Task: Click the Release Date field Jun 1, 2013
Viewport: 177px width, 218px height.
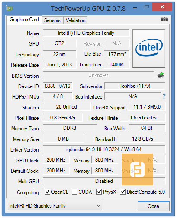Action: (x=59, y=65)
